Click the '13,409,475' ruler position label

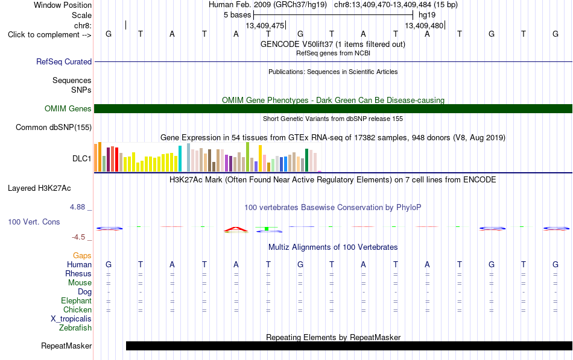coord(265,25)
